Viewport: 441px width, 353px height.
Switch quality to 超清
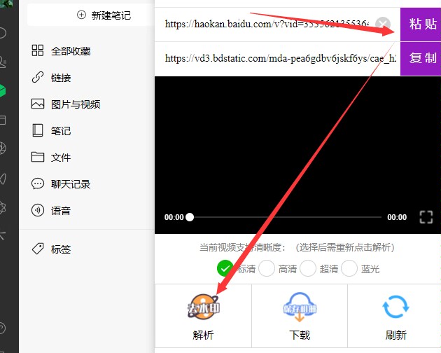coord(308,268)
